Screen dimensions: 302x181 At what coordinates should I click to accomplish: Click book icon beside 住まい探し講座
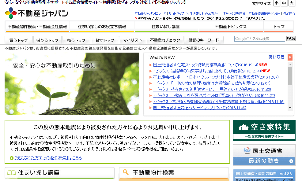(12, 173)
